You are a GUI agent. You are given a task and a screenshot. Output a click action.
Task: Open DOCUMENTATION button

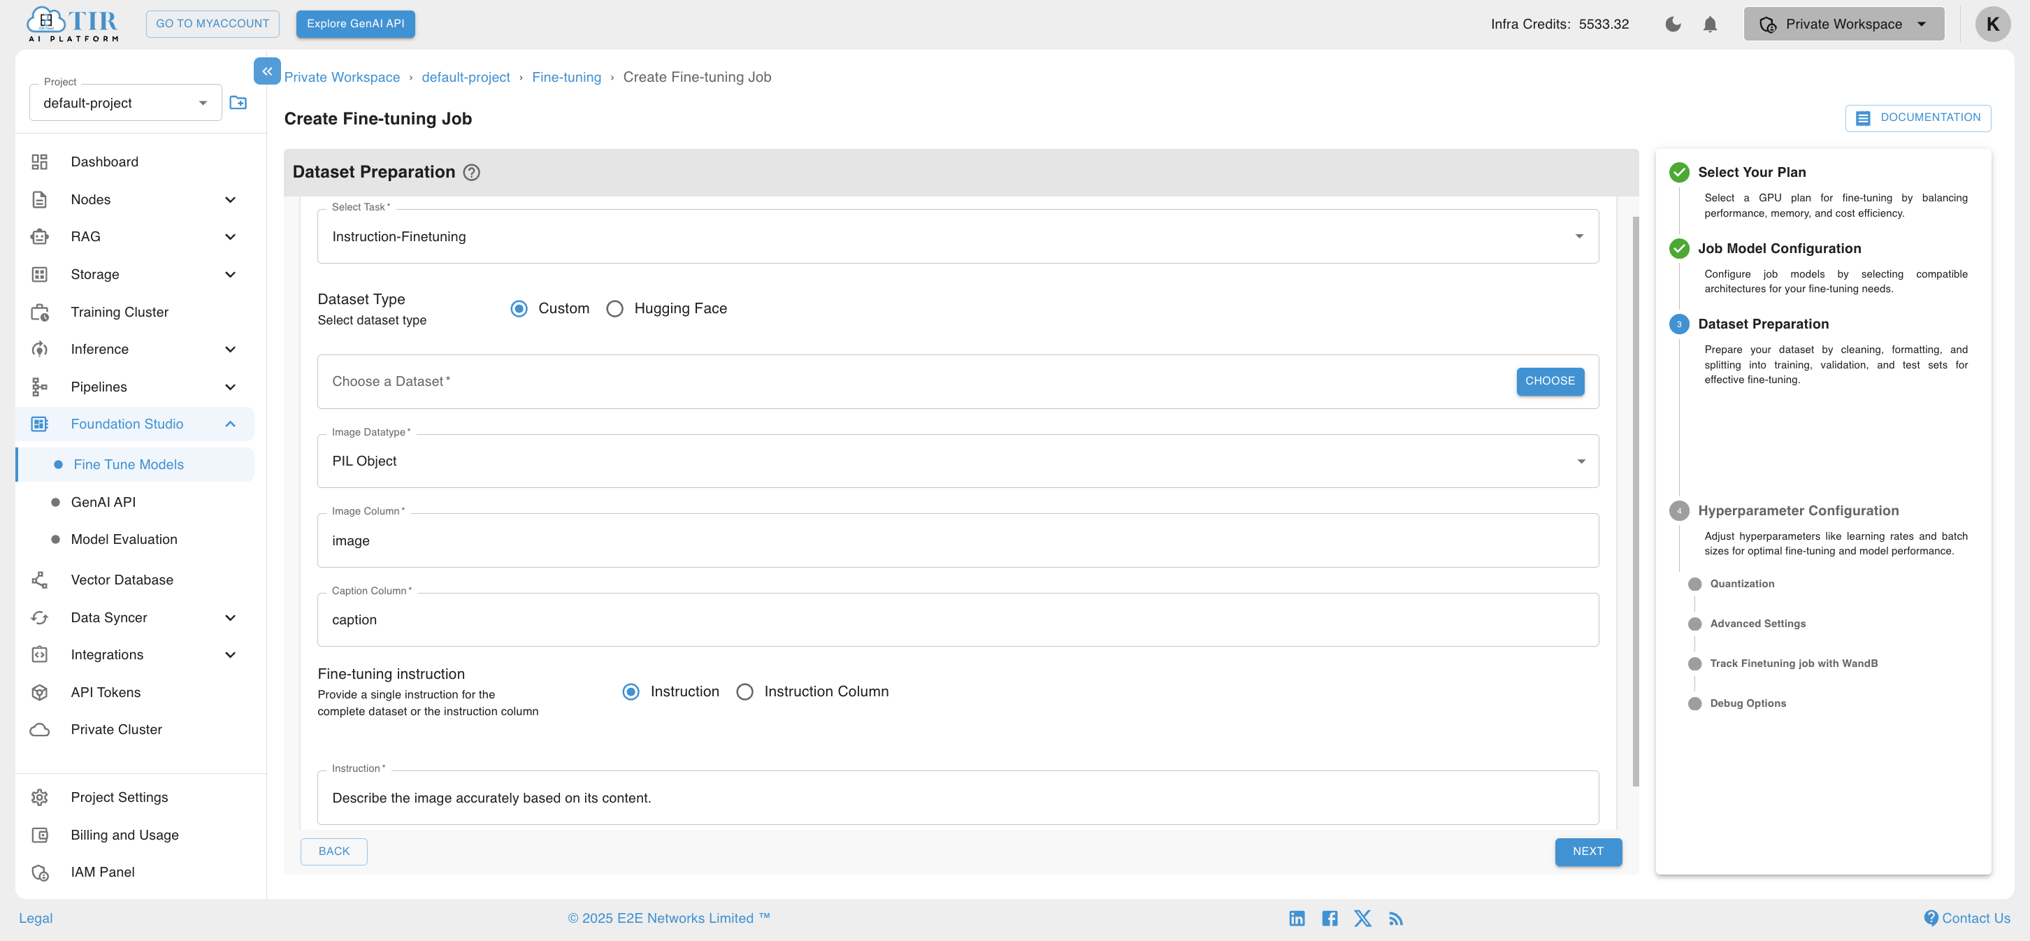1918,118
